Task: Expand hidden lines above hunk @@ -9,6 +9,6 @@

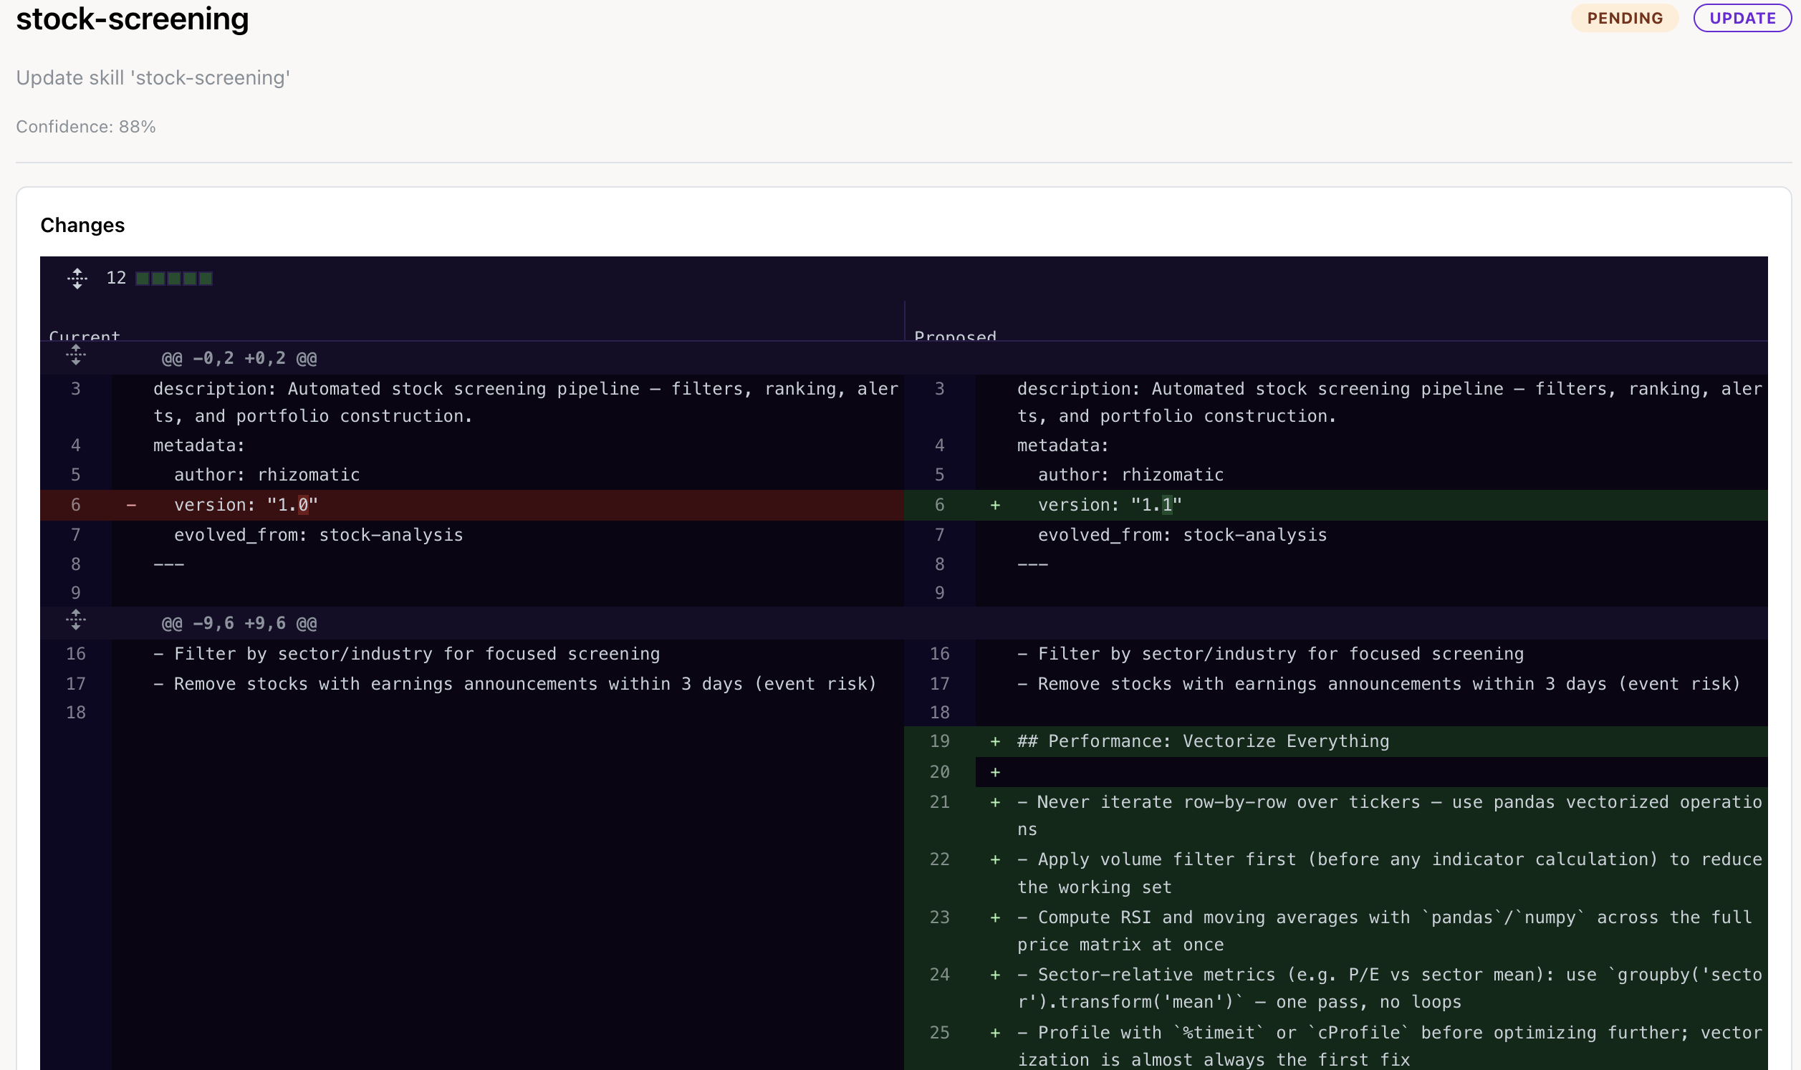Action: tap(76, 620)
